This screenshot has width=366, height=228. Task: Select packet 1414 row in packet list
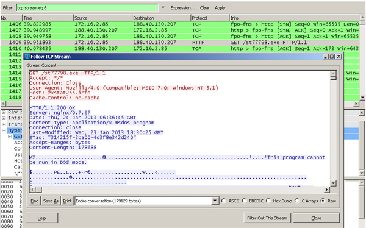pos(12,73)
